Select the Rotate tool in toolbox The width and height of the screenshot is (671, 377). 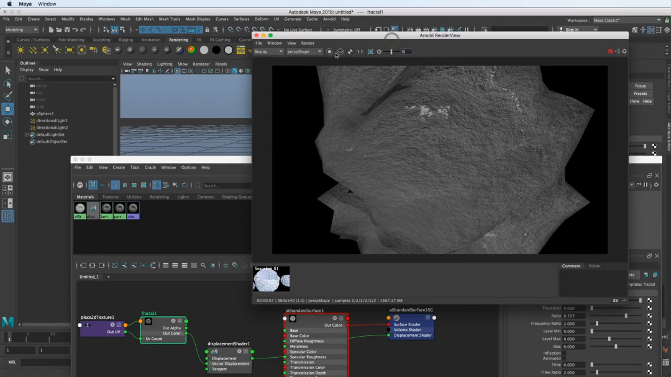click(7, 122)
